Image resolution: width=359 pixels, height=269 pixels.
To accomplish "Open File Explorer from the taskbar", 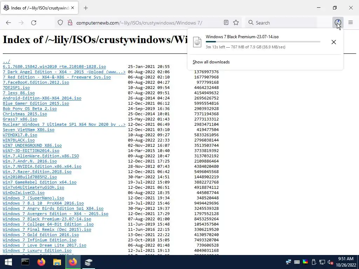I will [x=57, y=262].
